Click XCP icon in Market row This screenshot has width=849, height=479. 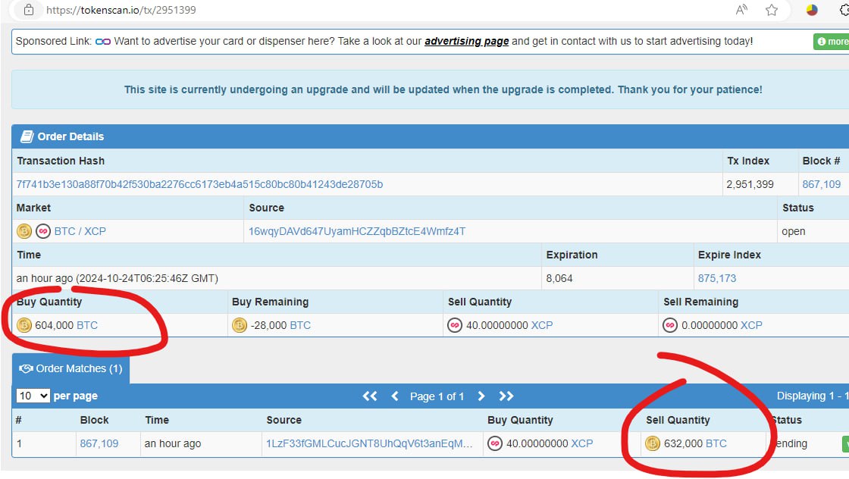pos(42,231)
